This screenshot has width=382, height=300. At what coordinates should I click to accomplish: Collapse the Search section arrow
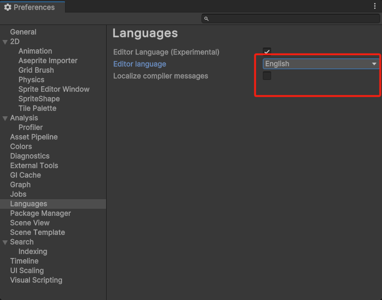pyautogui.click(x=5, y=242)
